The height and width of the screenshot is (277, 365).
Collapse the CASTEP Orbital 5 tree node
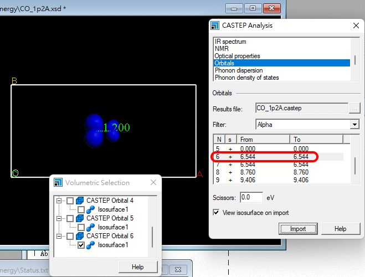(x=59, y=218)
